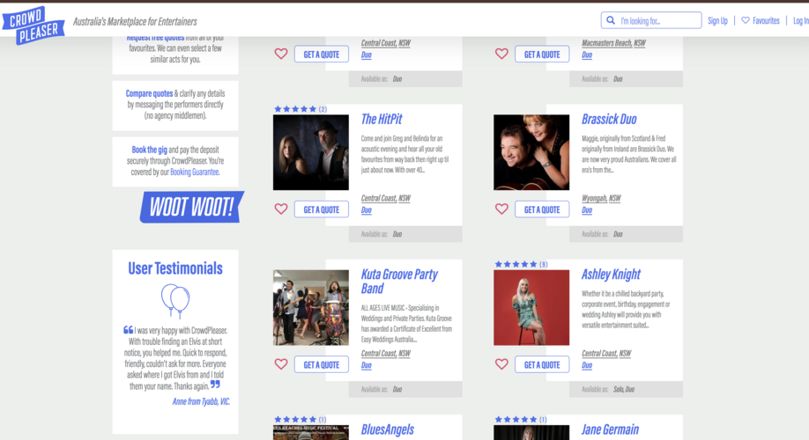Favourite Brassick Duo with heart icon

pos(501,209)
